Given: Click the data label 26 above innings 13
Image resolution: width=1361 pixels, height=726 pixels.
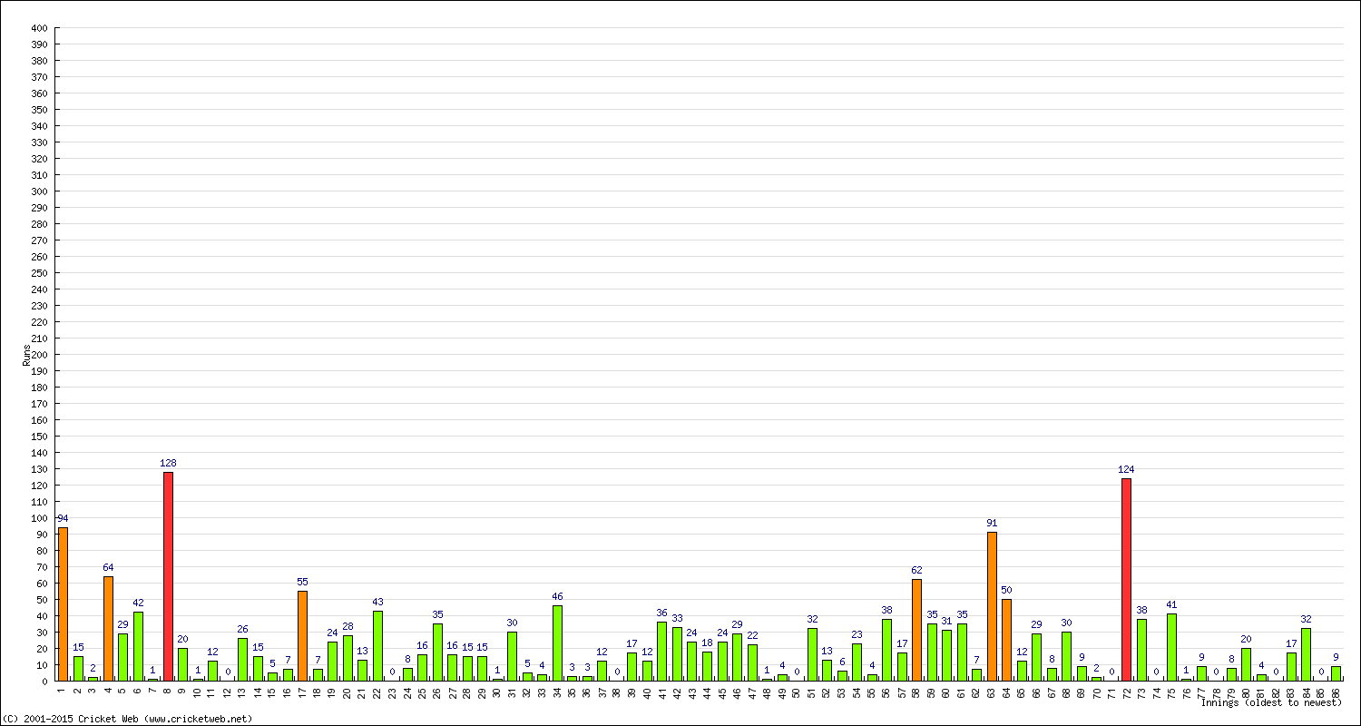Looking at the screenshot, I should point(242,629).
